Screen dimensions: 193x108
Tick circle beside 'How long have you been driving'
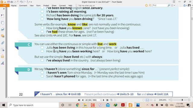pyautogui.click(x=42, y=19)
